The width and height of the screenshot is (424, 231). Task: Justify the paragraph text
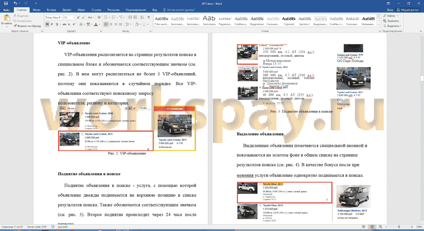point(120,24)
